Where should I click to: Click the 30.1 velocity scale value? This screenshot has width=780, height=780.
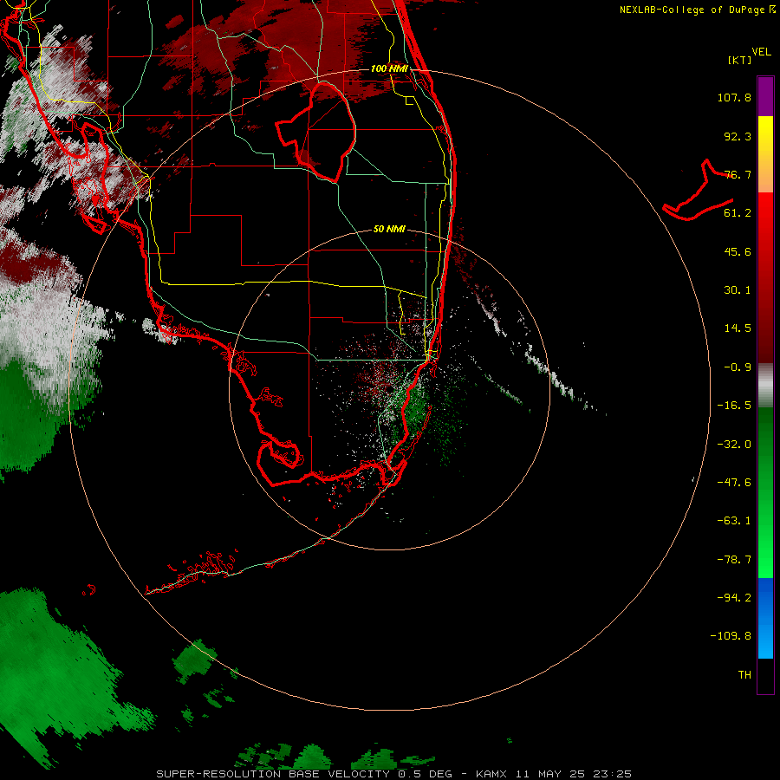(x=738, y=290)
